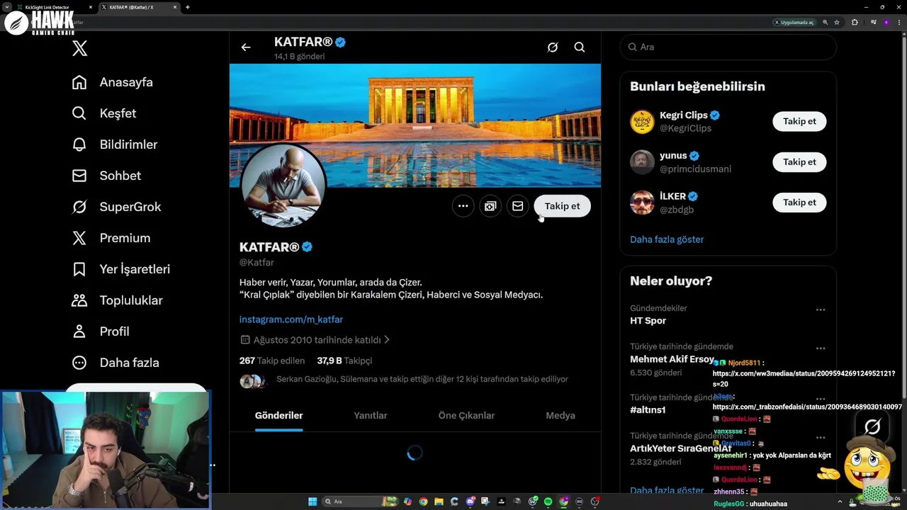Screen dimensions: 907x510
Task: Open Spotify from the taskbar
Action: (x=548, y=501)
